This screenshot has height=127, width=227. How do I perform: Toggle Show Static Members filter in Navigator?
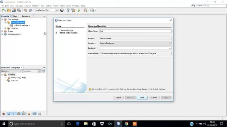(14, 114)
